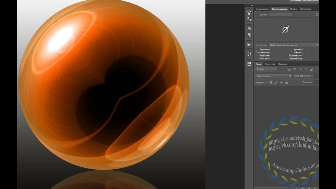This screenshot has height=189, width=336.
Task: Click the Отклонение: statistic label
Action: click(x=262, y=52)
